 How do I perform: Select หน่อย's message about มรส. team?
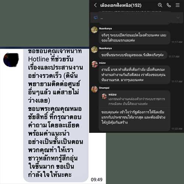tap(134, 75)
